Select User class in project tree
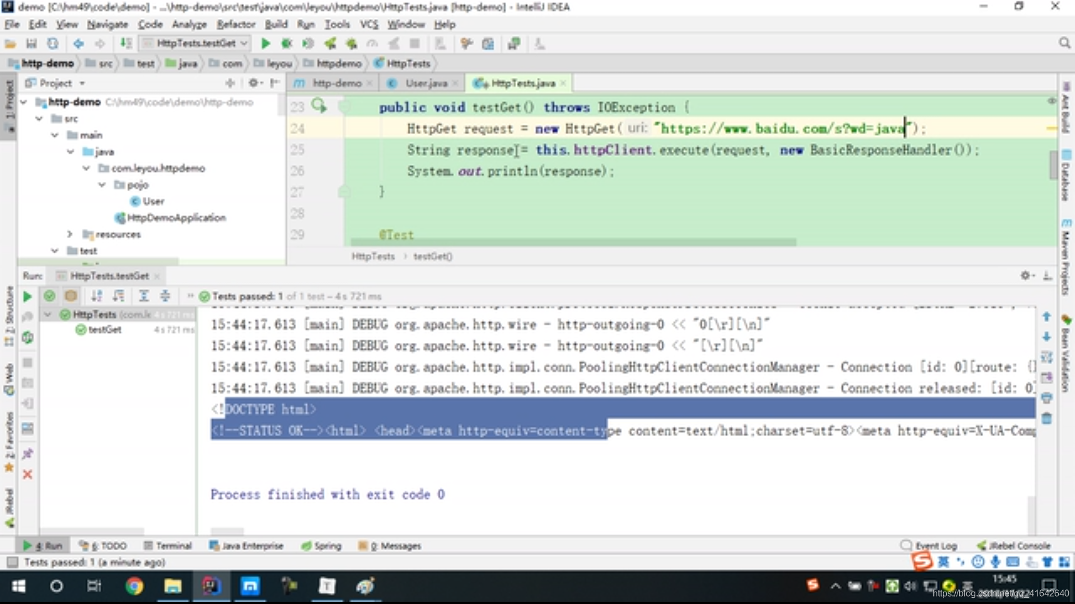 pyautogui.click(x=147, y=201)
